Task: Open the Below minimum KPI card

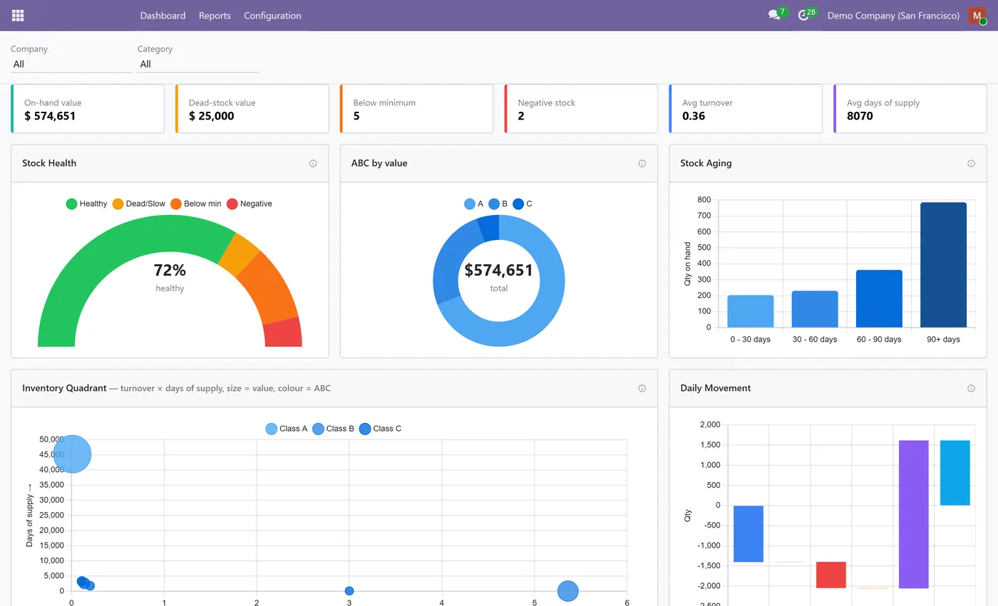Action: (417, 109)
